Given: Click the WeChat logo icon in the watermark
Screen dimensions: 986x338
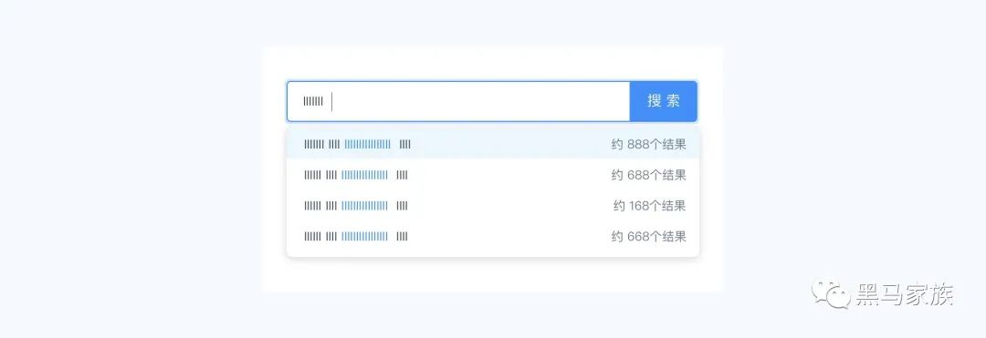Looking at the screenshot, I should tap(830, 293).
